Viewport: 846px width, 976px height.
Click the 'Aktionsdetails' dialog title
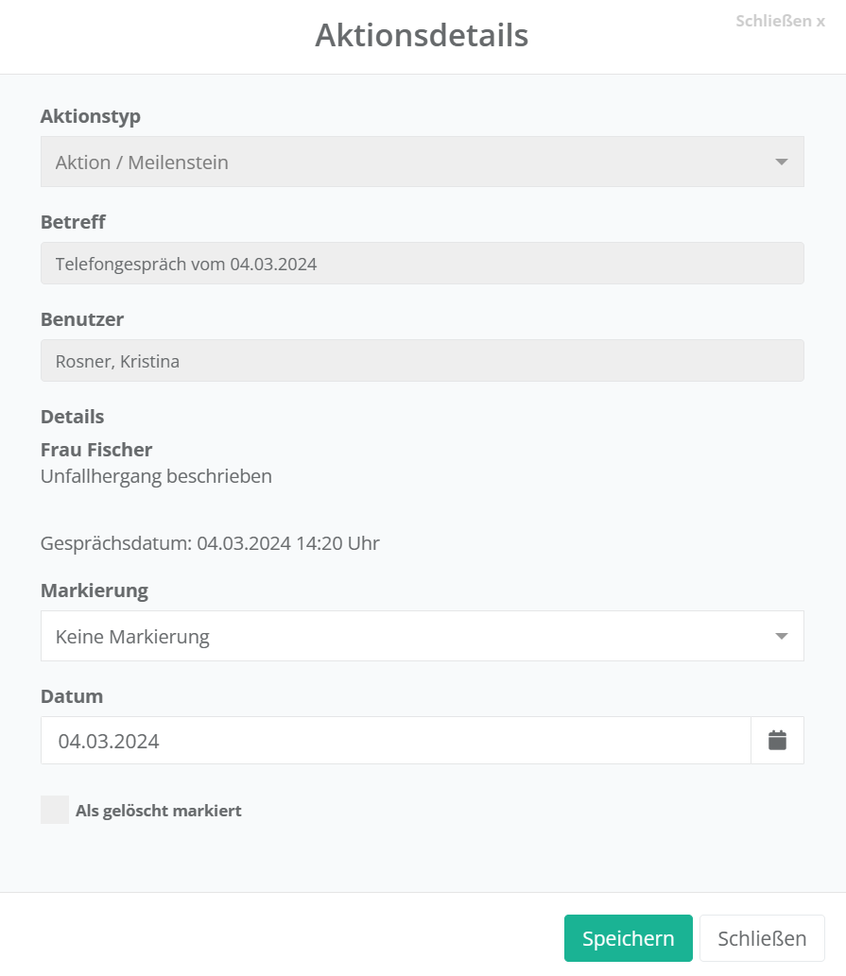(422, 36)
